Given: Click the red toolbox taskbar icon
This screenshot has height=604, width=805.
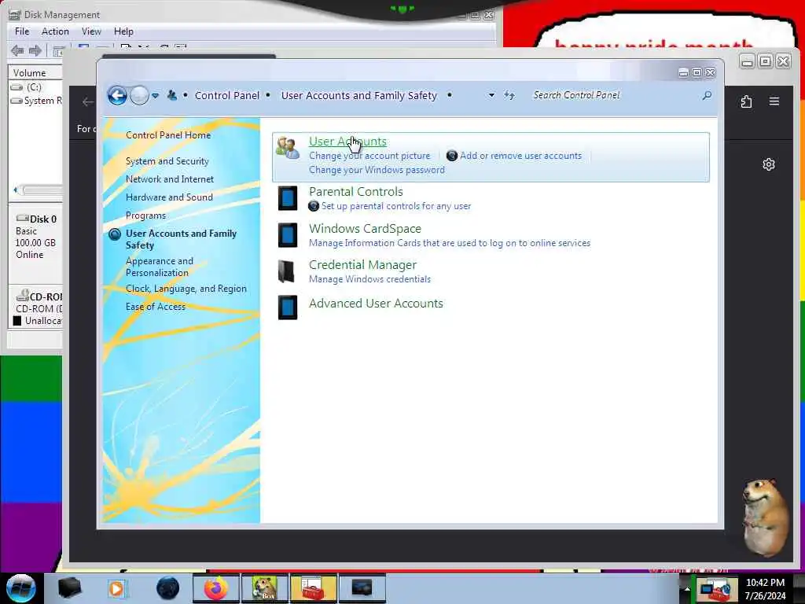Looking at the screenshot, I should 313,588.
